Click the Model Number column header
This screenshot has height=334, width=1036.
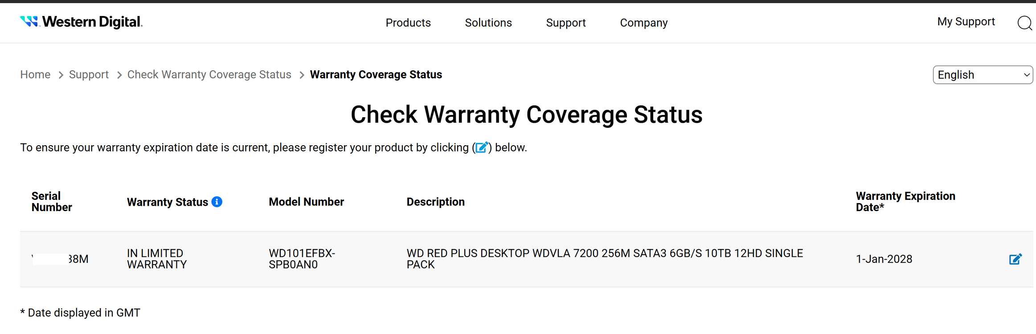[x=306, y=202]
